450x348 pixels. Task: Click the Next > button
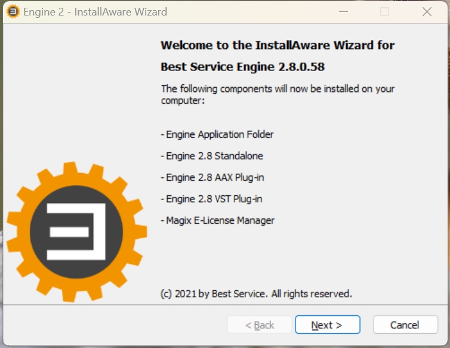[x=328, y=325]
